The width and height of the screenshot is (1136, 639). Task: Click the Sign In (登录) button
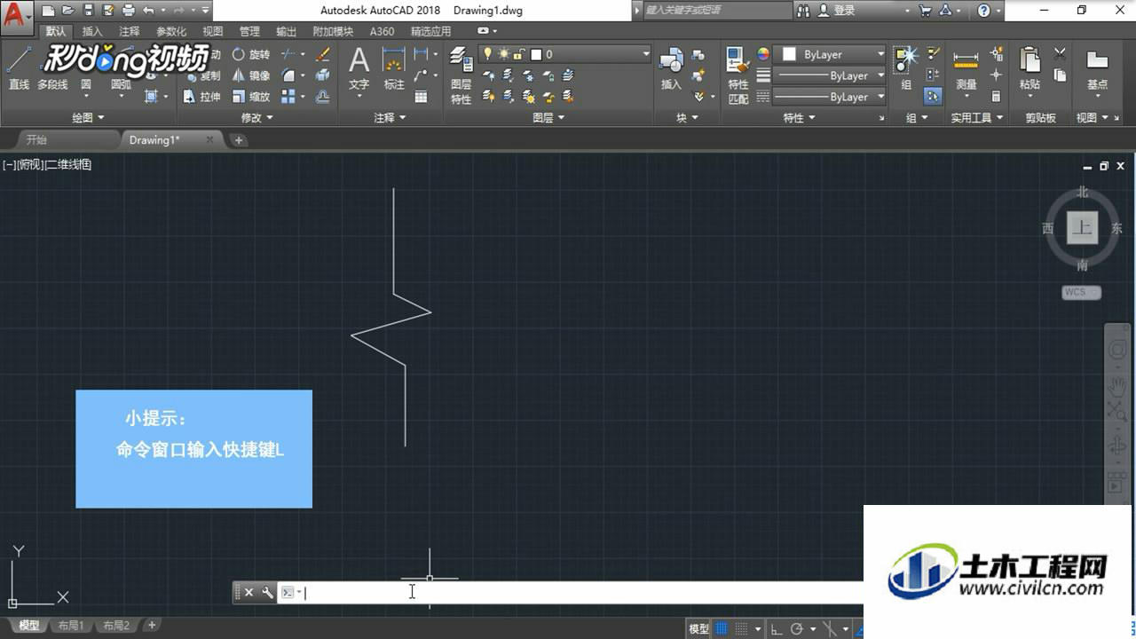837,11
